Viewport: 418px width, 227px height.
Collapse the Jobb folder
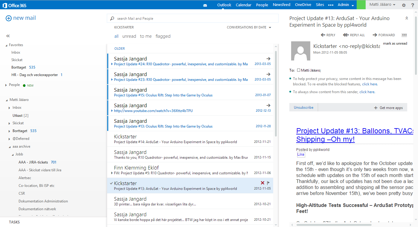(x=13, y=155)
